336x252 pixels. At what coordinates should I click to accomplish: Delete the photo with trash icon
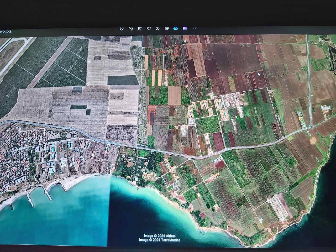pyautogui.click(x=140, y=28)
